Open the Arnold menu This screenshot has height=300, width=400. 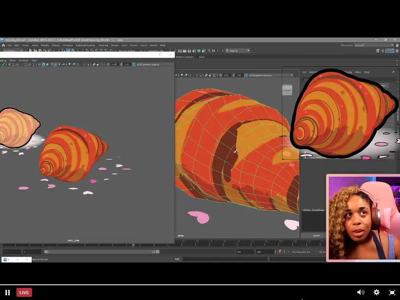(154, 45)
